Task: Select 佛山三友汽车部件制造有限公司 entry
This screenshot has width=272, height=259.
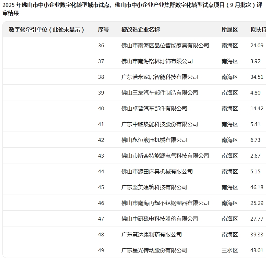Action: (x=160, y=92)
